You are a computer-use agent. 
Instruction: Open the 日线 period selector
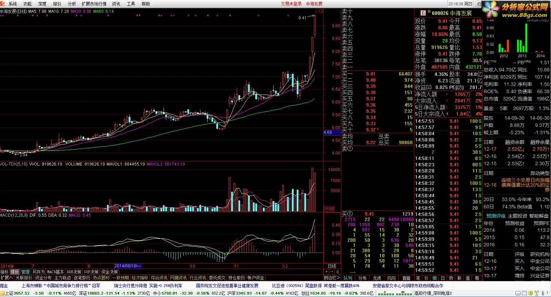[x=332, y=266]
